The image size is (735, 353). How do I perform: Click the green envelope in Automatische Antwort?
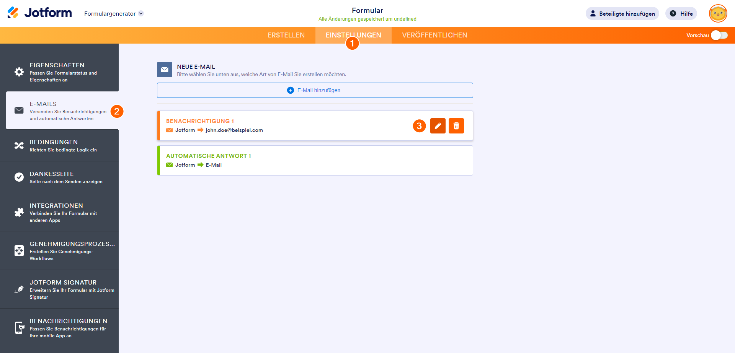coord(170,165)
